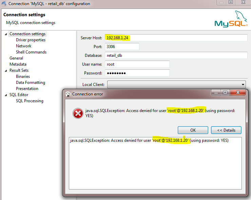Image resolution: width=251 pixels, height=200 pixels.
Task: Open the Network settings page
Action: [23, 46]
